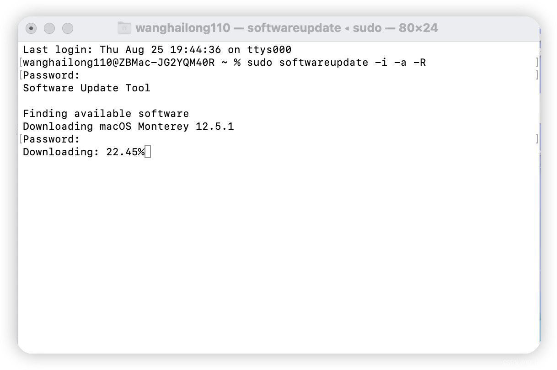
Task: Select the Software Update Tool text
Action: [86, 88]
